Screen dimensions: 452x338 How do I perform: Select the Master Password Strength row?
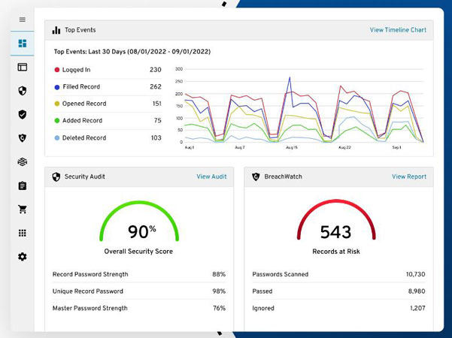pyautogui.click(x=138, y=308)
